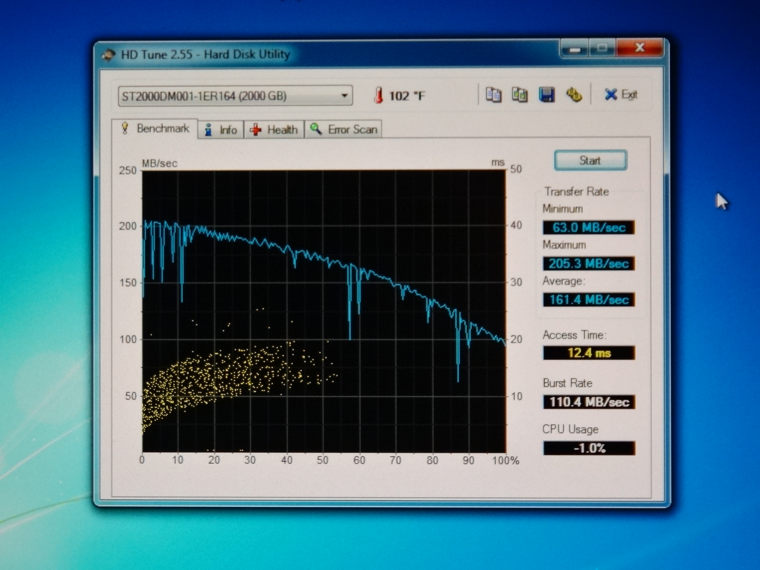Open the Error Scan tab
This screenshot has width=760, height=570.
click(343, 130)
